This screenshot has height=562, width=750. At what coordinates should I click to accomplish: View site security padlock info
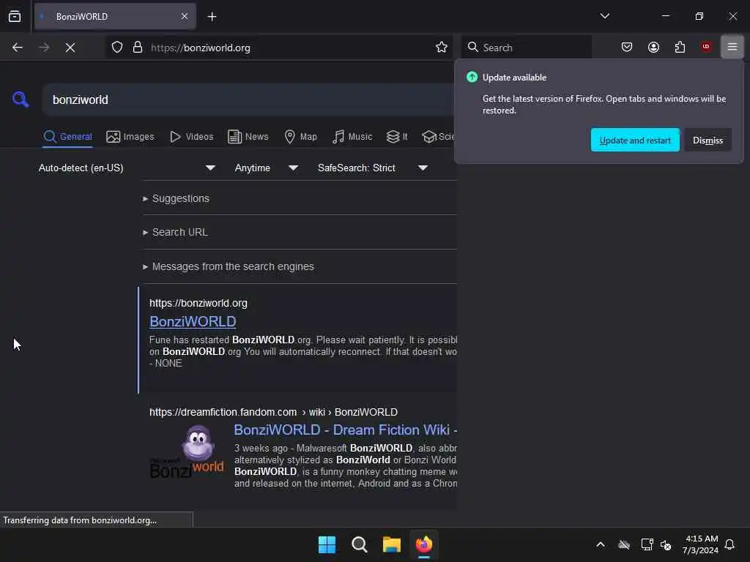point(138,48)
